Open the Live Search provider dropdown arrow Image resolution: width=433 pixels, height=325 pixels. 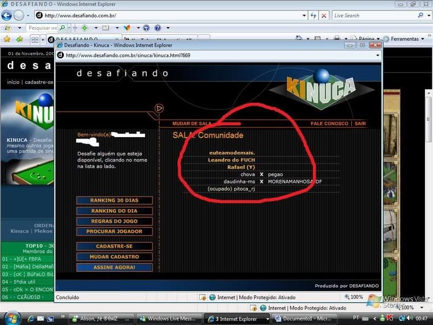point(429,15)
